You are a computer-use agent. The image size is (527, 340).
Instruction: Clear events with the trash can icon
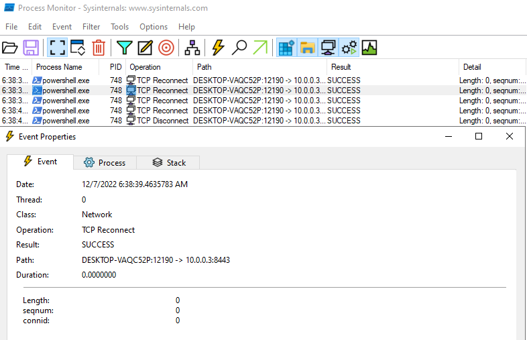(99, 48)
